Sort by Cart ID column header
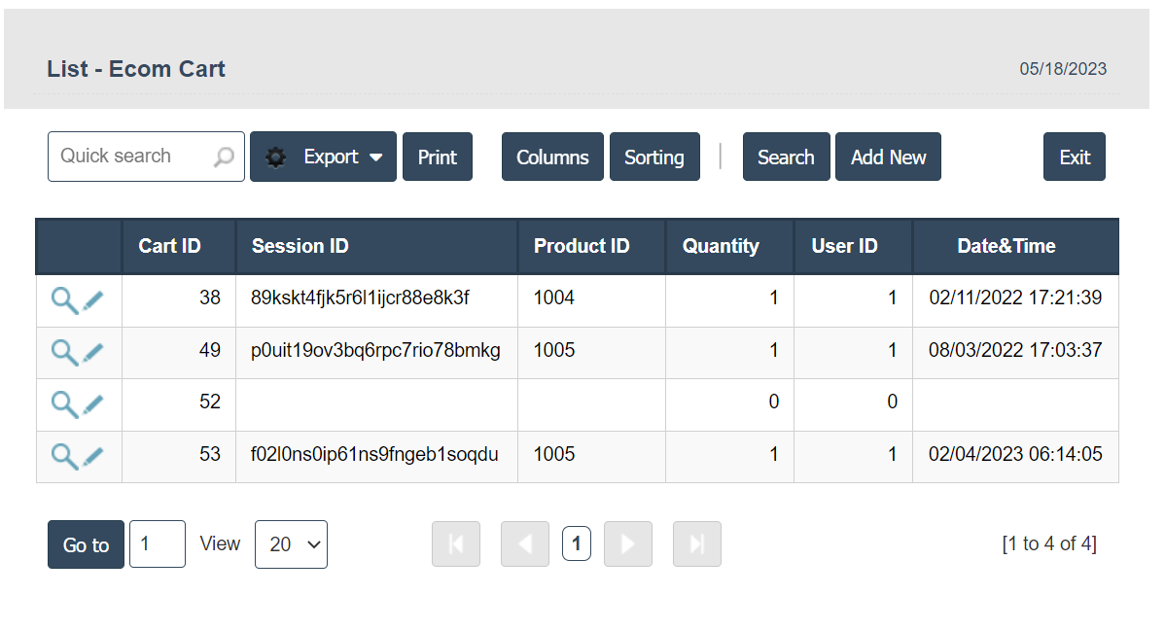This screenshot has width=1165, height=630. (x=170, y=246)
